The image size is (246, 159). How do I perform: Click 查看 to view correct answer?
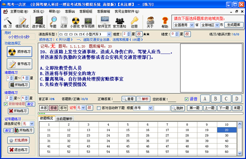point(129,99)
